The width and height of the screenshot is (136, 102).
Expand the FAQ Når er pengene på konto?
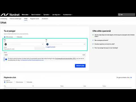(100, 40)
